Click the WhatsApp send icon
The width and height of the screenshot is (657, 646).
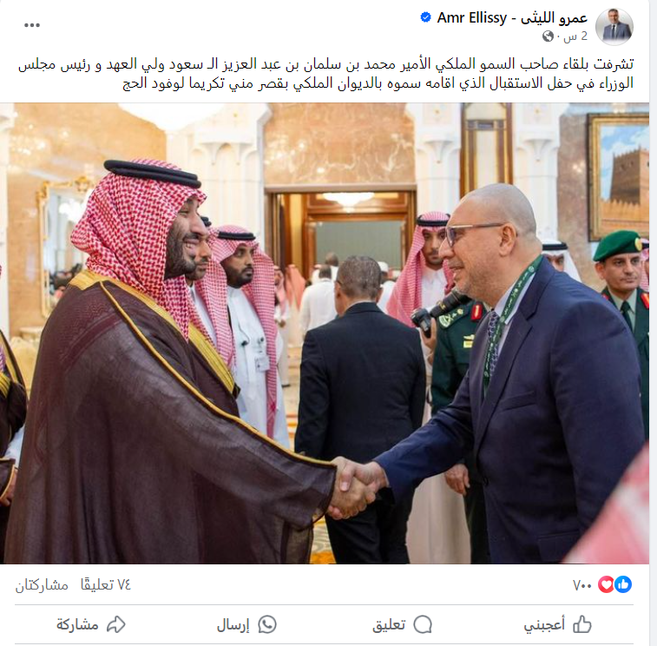[267, 624]
